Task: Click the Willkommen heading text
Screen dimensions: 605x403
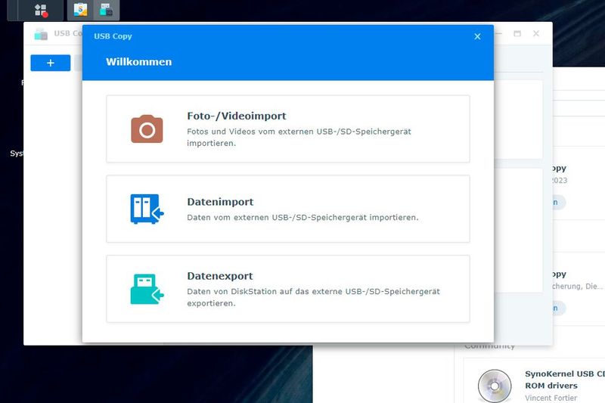Action: [139, 62]
